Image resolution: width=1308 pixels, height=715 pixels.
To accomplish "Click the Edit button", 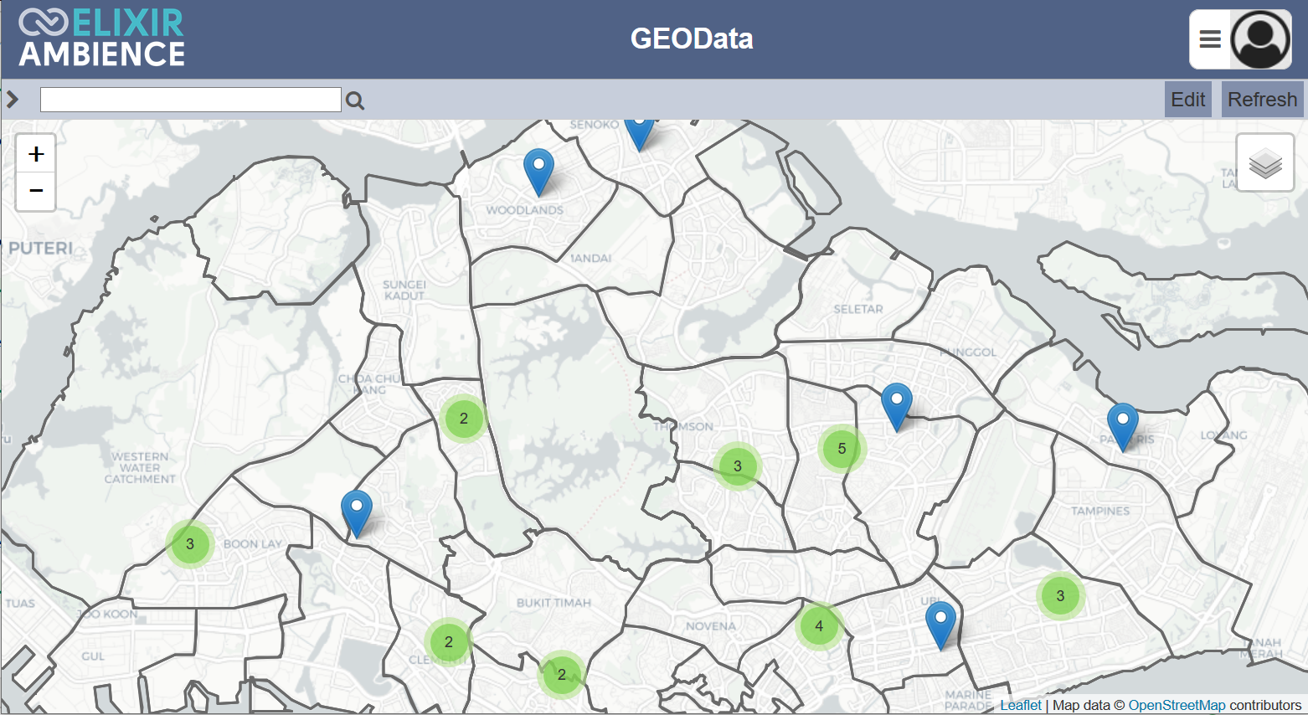I will click(x=1187, y=100).
